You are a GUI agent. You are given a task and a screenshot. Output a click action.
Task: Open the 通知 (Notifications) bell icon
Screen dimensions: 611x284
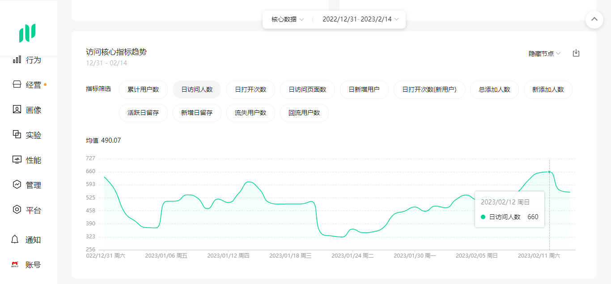16,239
